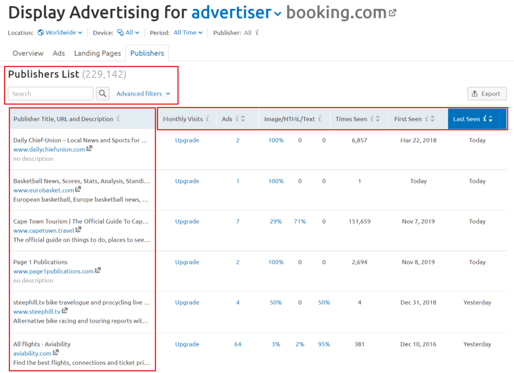Open external link icon for page1publications.com
The width and height of the screenshot is (514, 373).
pyautogui.click(x=98, y=271)
